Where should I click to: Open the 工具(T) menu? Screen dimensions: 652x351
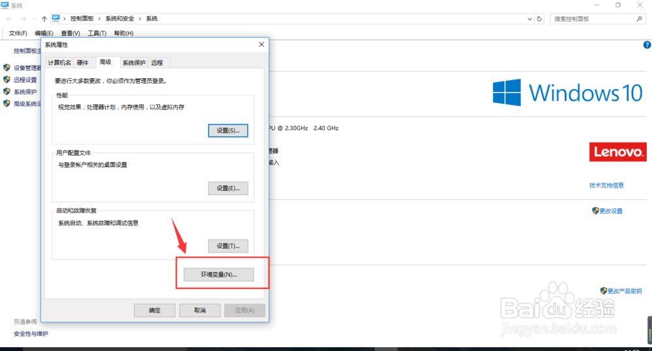pos(97,33)
